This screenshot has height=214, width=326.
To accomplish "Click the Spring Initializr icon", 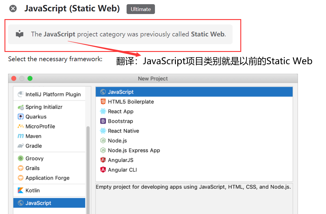I will 21,107.
